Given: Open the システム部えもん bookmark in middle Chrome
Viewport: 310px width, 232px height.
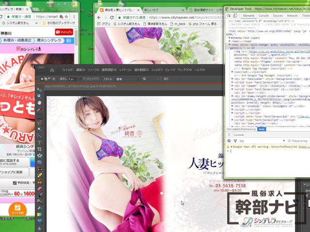Looking at the screenshot, I should [x=126, y=24].
